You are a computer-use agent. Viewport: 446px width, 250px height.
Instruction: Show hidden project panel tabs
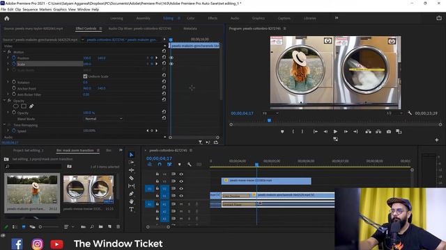(121, 150)
